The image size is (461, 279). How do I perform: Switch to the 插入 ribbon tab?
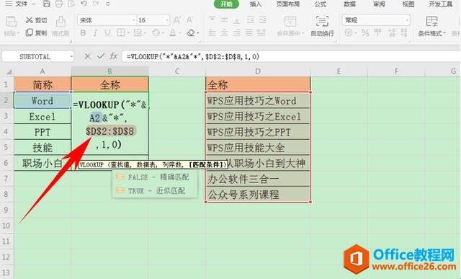coord(256,4)
